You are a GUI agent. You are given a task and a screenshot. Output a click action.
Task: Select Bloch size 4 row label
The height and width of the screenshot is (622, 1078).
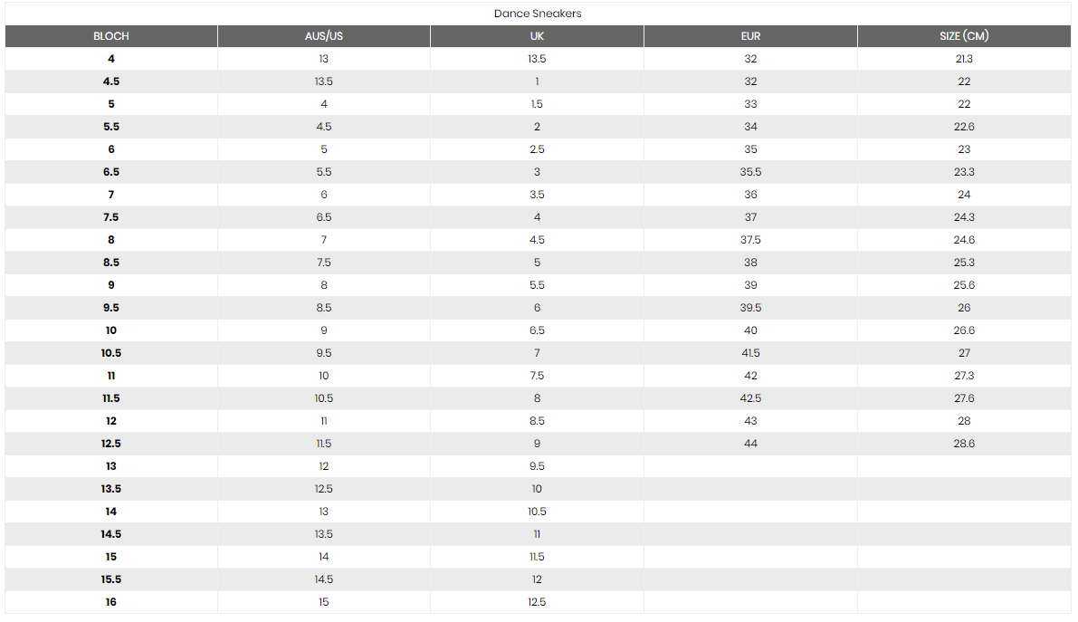(x=110, y=59)
